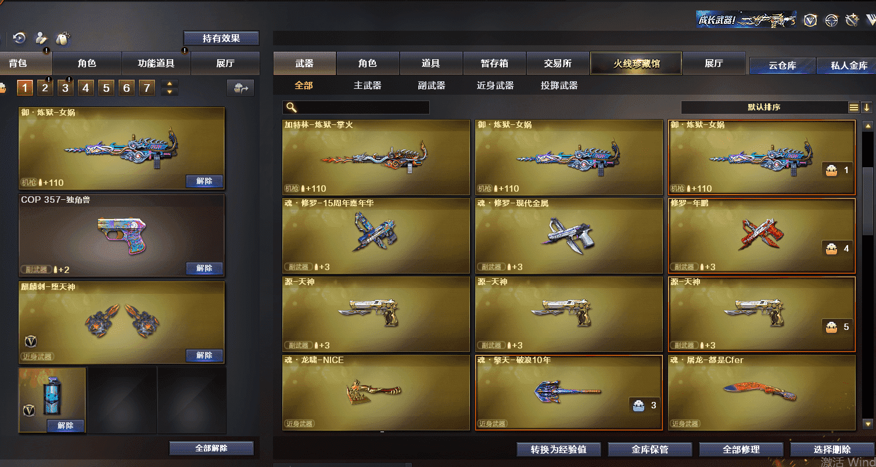Viewport: 876px width, 467px height.
Task: Click 解除 on COP 357-独角兽
Action: 204,268
